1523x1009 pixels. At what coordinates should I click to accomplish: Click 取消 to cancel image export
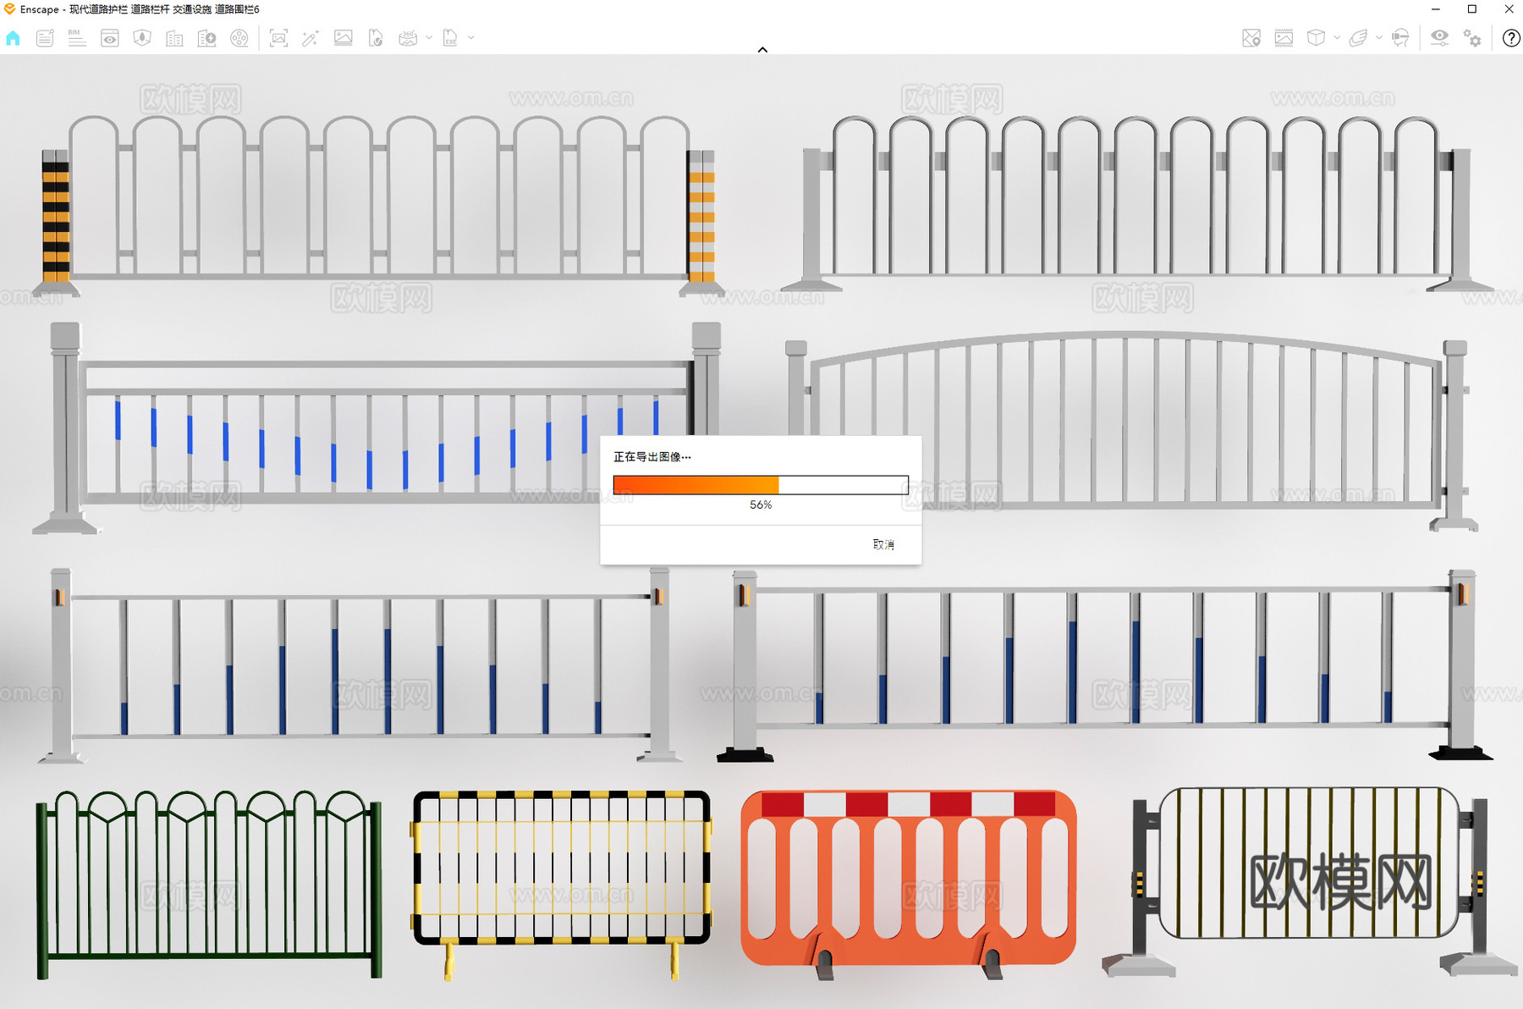point(883,544)
